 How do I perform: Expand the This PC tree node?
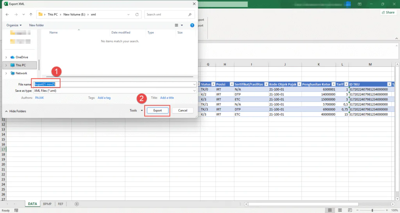[x=6, y=65]
